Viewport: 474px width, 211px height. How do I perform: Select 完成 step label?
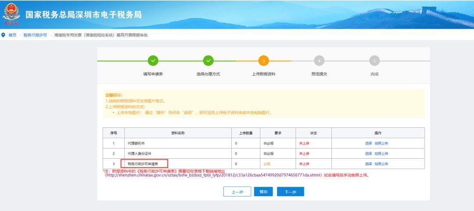[x=374, y=74]
